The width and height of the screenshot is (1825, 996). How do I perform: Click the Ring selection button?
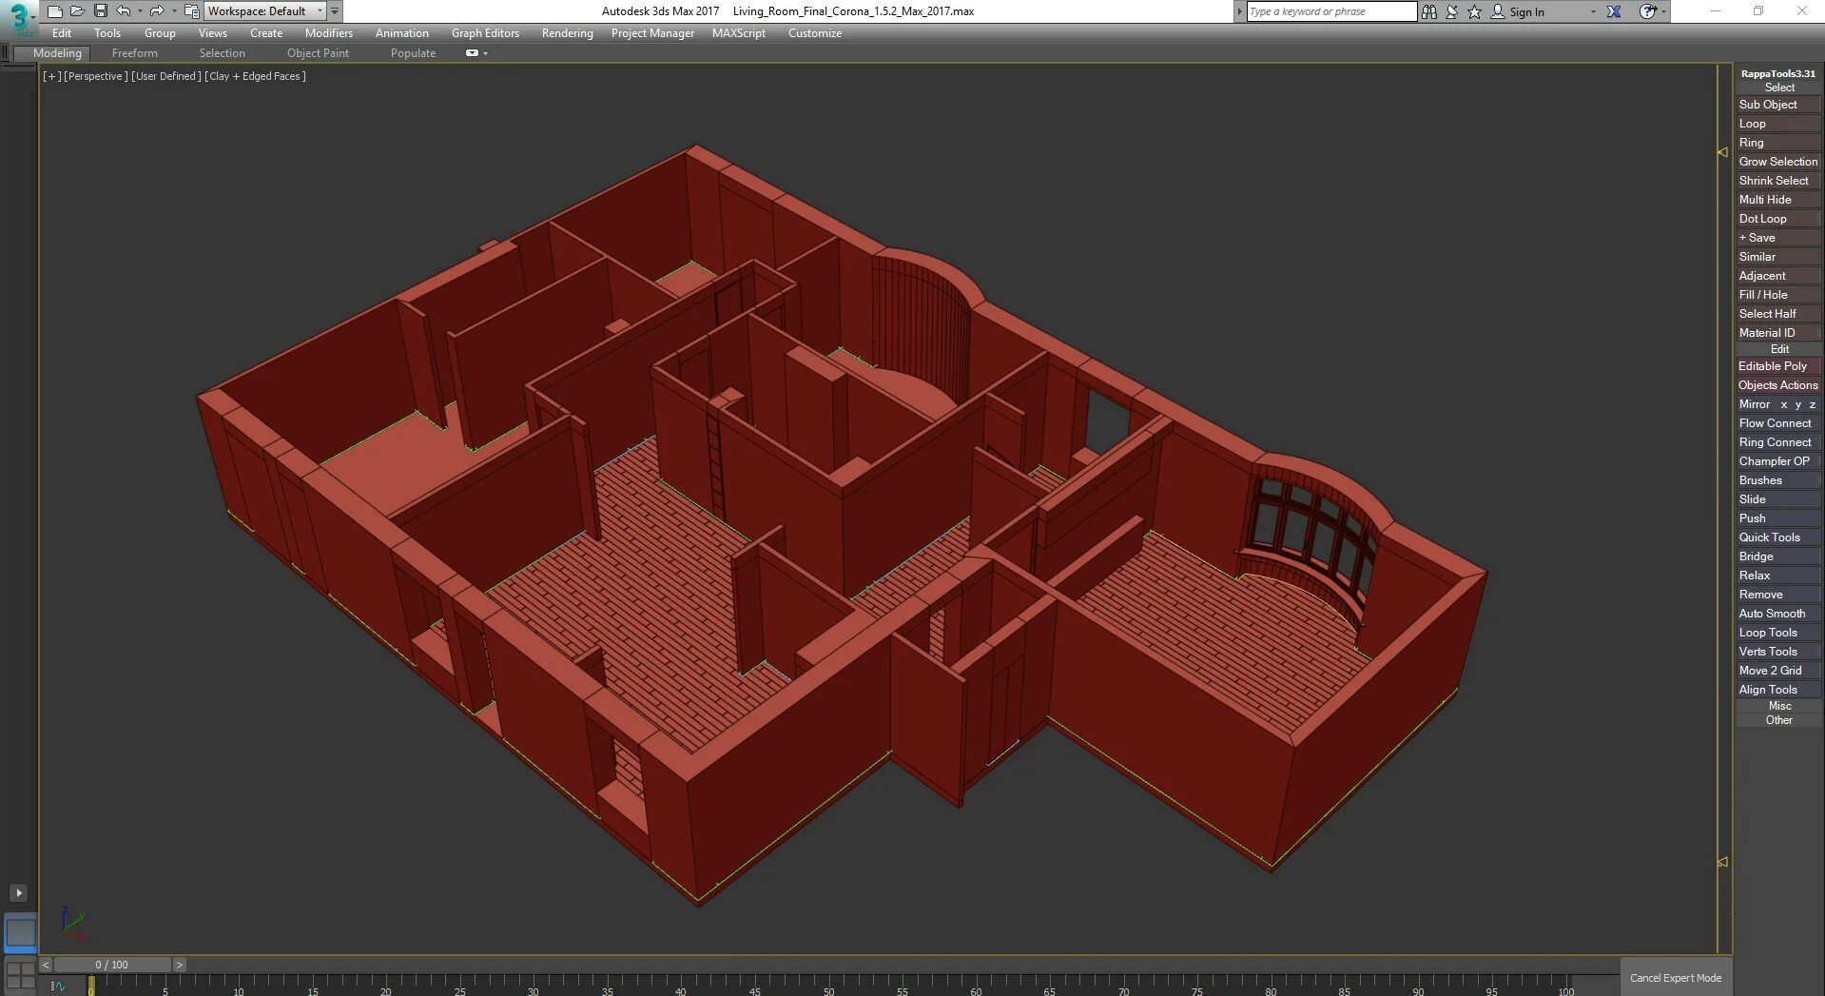pos(1778,143)
